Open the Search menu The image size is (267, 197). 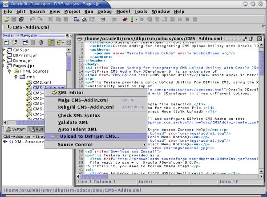(x=37, y=12)
